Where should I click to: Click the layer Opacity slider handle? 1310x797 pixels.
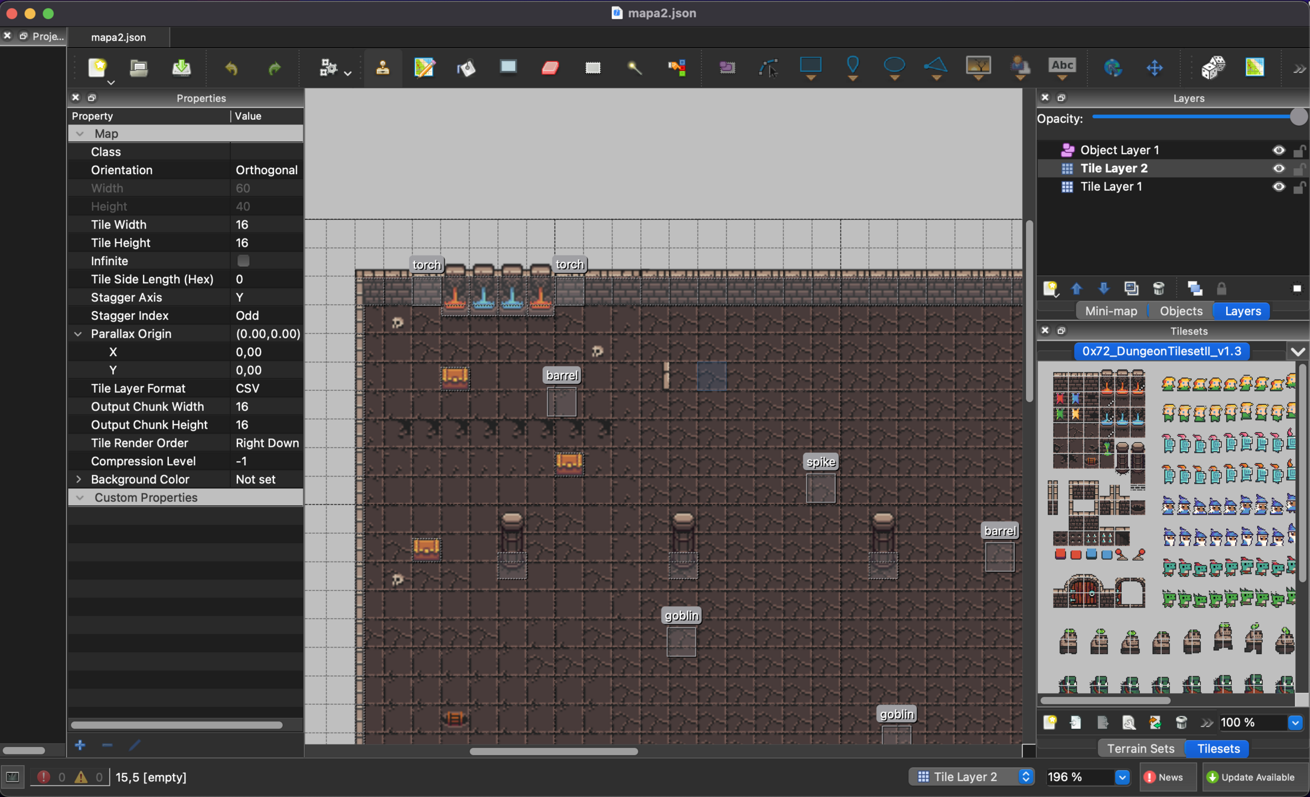tap(1298, 117)
